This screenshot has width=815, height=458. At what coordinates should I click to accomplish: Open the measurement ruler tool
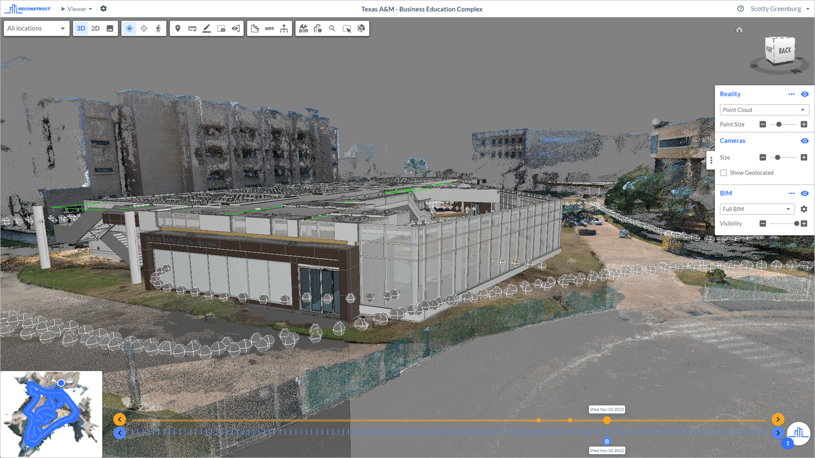point(192,28)
